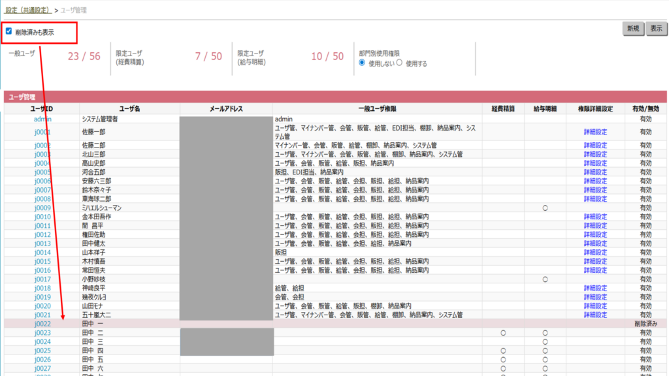The image size is (669, 376).
Task: Click the 給与明細 circle mark for 小野紗枝
Action: pyautogui.click(x=545, y=279)
